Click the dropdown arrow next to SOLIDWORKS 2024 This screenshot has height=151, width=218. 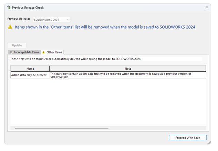[69, 20]
